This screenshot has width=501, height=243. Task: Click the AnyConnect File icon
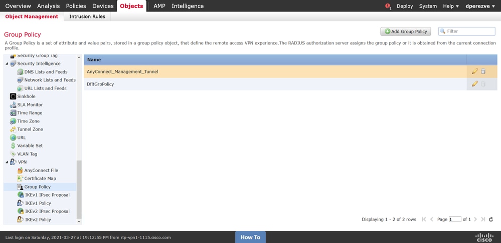tap(20, 170)
